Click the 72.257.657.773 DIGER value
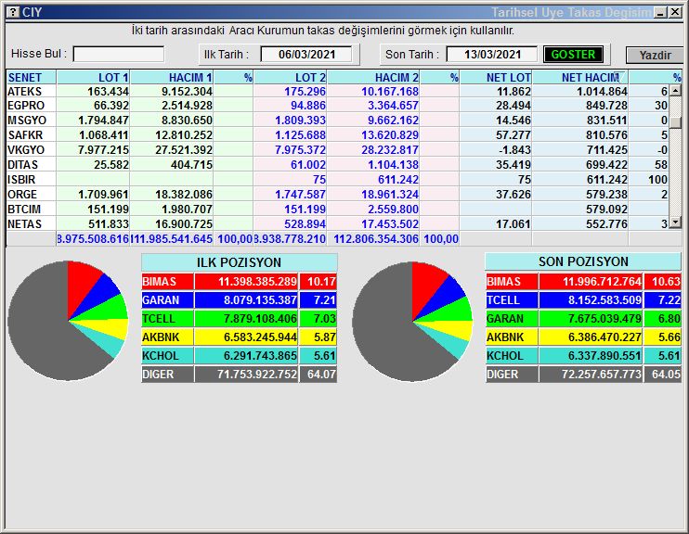The image size is (689, 534). (591, 375)
